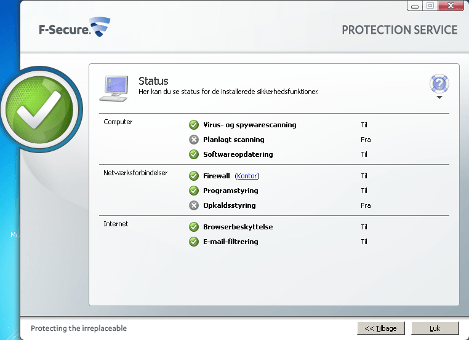Select the Planlagt scanning label
Screen dimensions: 469x340
pyautogui.click(x=234, y=140)
